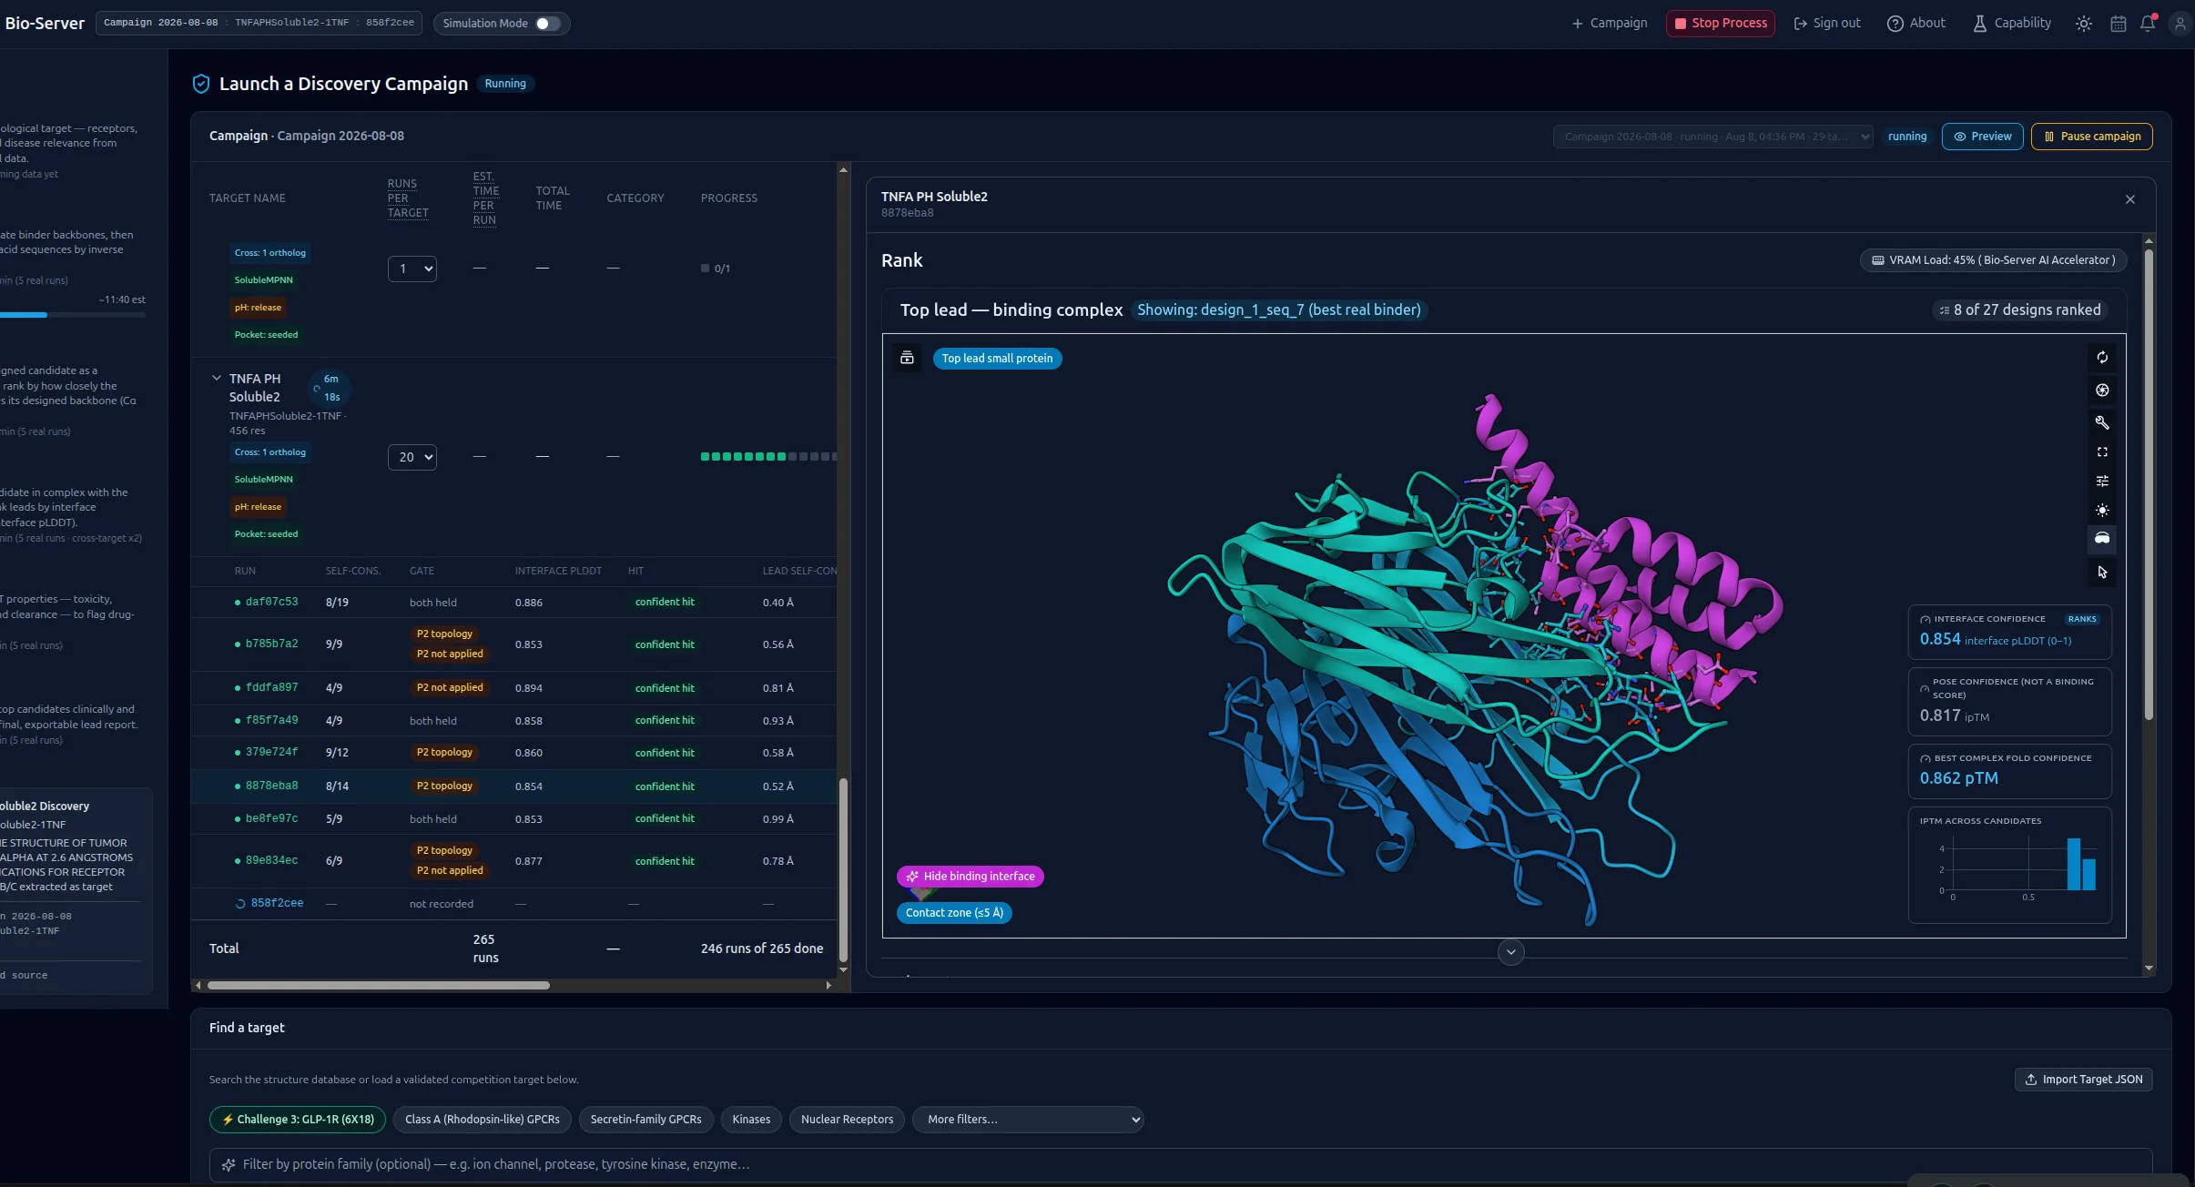Open runs per target dropdown showing 20
Screen dimensions: 2195x1187
tap(412, 457)
